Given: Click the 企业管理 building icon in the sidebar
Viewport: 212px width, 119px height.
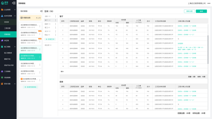Looking at the screenshot, I should tap(2, 9).
